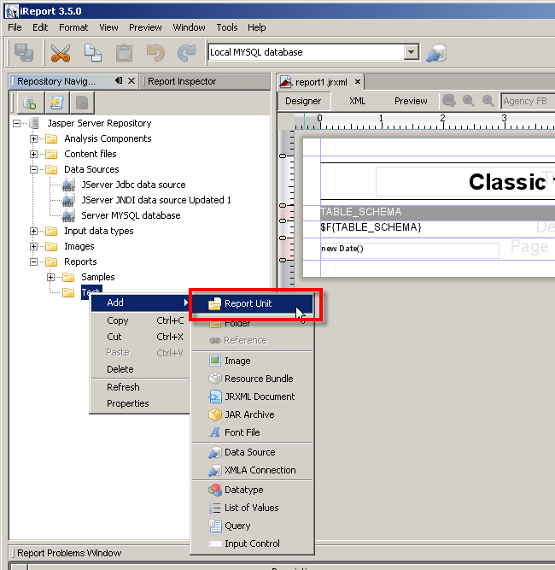Click the Agency FB font field

[528, 101]
